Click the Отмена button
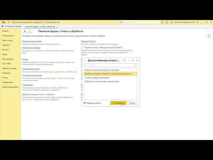Viewport: 213px width, 160px height. pyautogui.click(x=132, y=103)
